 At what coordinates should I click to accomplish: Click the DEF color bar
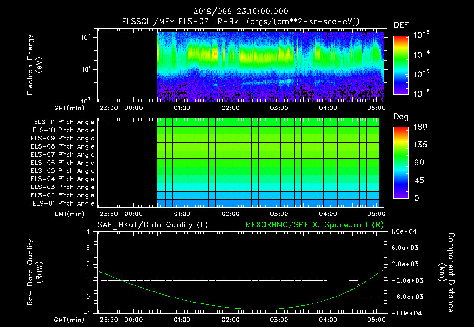tap(401, 65)
